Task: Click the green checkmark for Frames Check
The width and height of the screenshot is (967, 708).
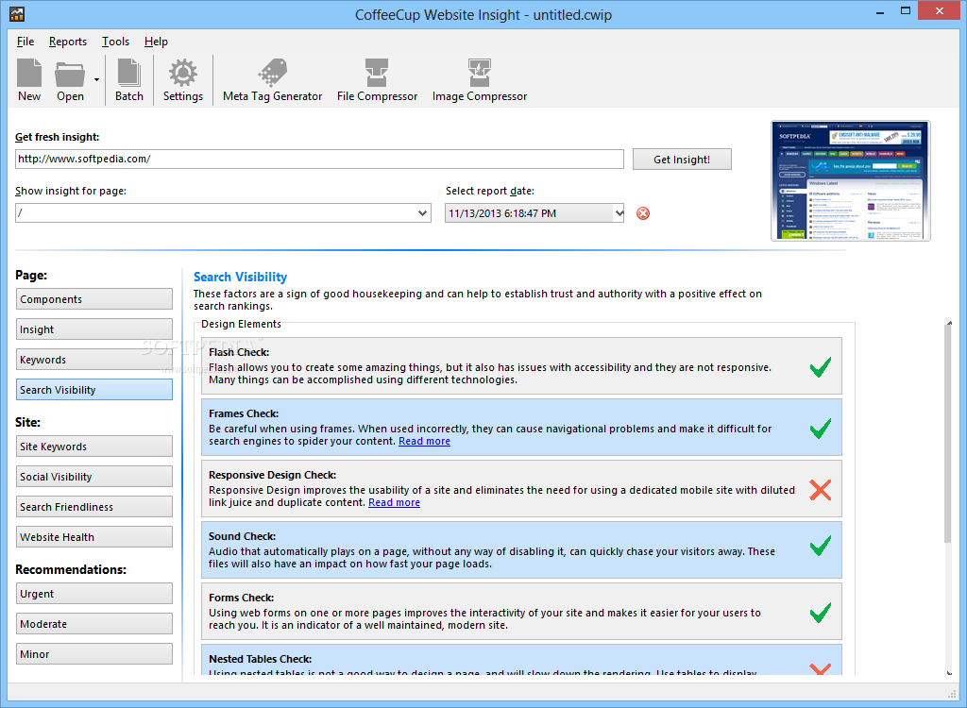Action: (821, 429)
